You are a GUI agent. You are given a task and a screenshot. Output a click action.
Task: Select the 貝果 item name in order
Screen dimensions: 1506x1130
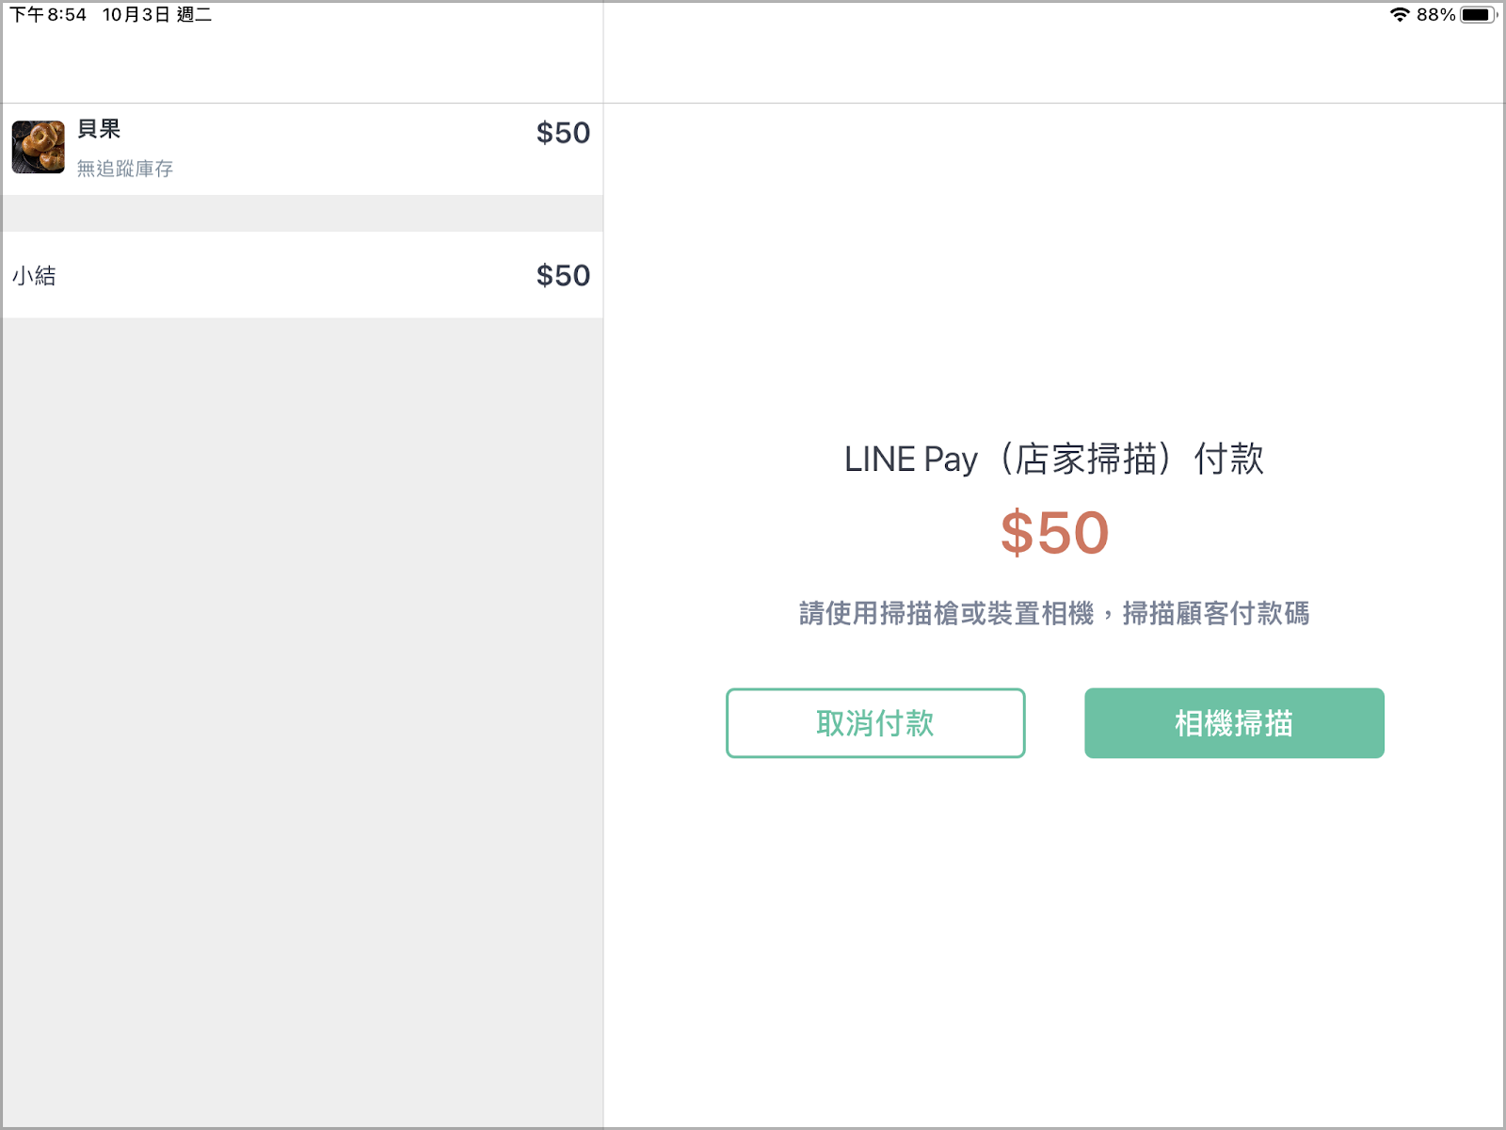click(x=99, y=129)
